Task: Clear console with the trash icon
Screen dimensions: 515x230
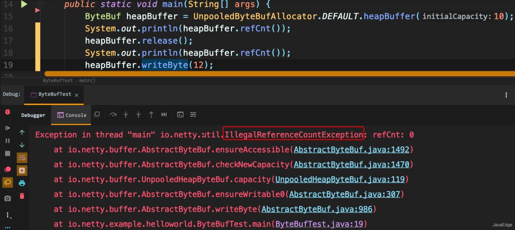Action: click(x=22, y=196)
